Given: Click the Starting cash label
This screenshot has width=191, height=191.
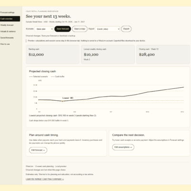Looking at the screenshot, I should [34, 49].
